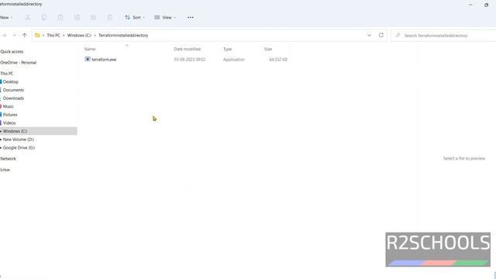496x279 pixels.
Task: Sort by Size column header
Action: pyautogui.click(x=268, y=49)
